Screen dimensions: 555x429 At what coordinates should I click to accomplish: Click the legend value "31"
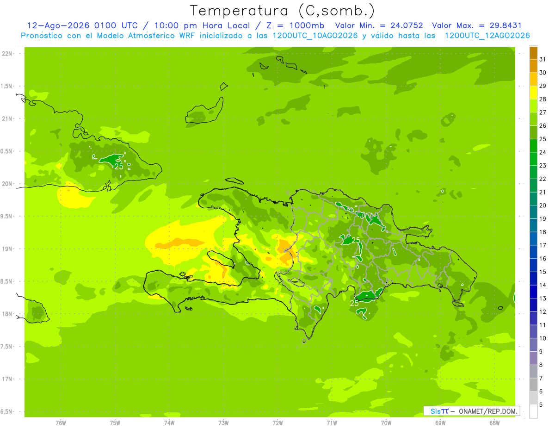pyautogui.click(x=543, y=59)
